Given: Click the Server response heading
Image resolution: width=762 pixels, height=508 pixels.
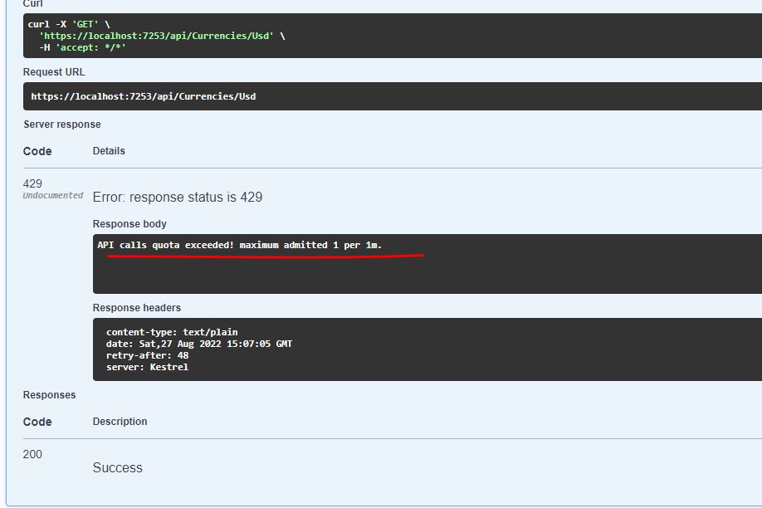Looking at the screenshot, I should pos(62,125).
